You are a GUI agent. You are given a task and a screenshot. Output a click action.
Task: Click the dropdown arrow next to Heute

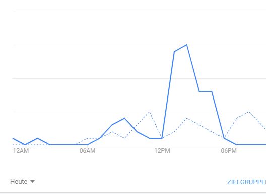point(32,182)
